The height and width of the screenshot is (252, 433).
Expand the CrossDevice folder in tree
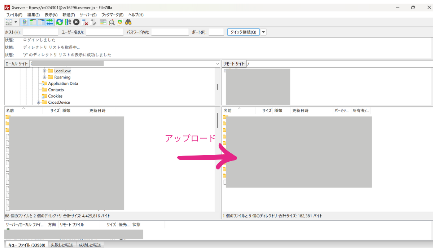39,102
